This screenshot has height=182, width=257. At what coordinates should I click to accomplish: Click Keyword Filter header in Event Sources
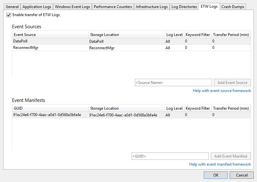click(198, 35)
